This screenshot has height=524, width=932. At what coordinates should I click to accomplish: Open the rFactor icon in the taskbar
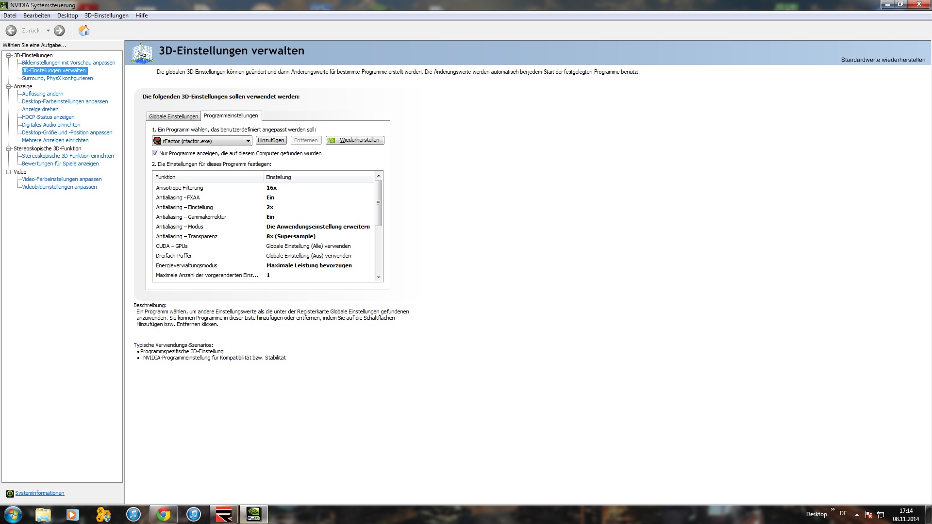pyautogui.click(x=223, y=514)
